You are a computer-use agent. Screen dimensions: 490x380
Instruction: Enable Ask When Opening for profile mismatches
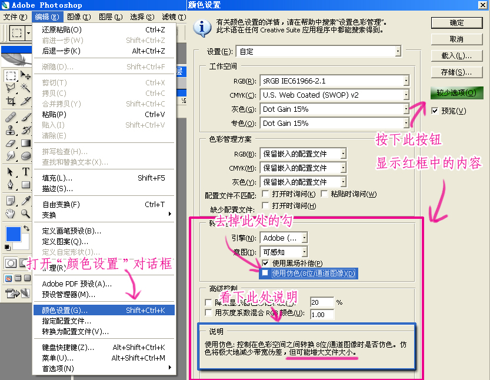pyautogui.click(x=265, y=194)
